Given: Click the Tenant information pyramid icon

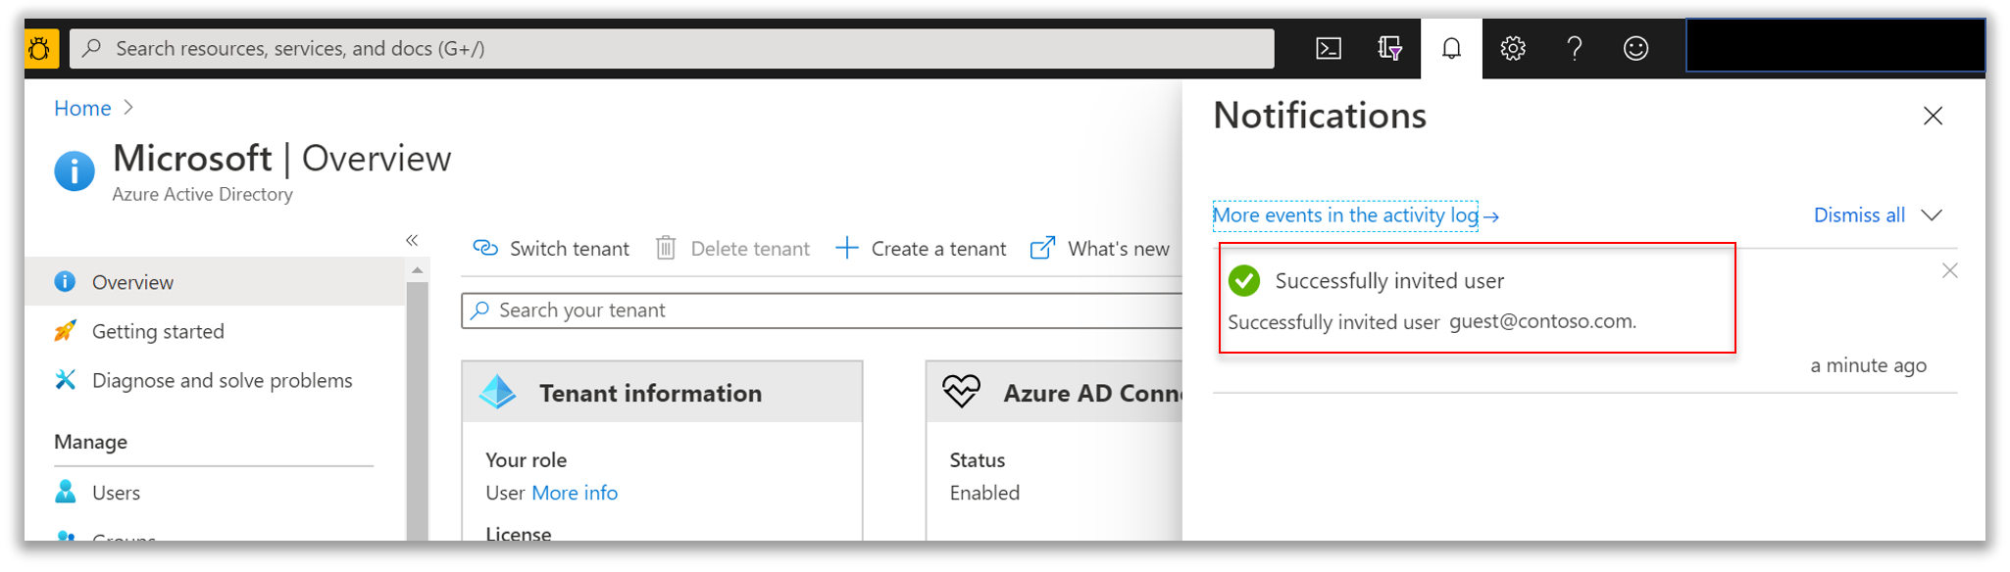Looking at the screenshot, I should coord(498,392).
